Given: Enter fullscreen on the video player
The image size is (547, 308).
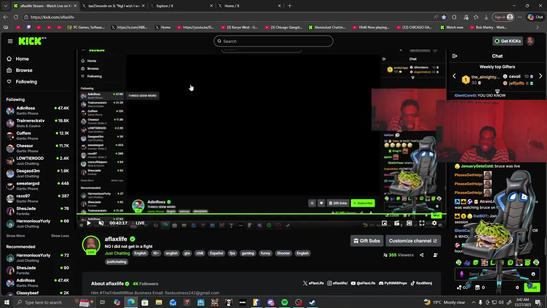Looking at the screenshot, I should pyautogui.click(x=422, y=223).
